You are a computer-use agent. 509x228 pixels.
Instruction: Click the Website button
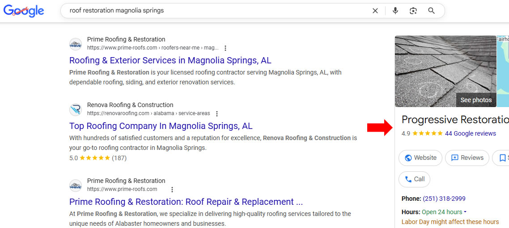click(420, 158)
